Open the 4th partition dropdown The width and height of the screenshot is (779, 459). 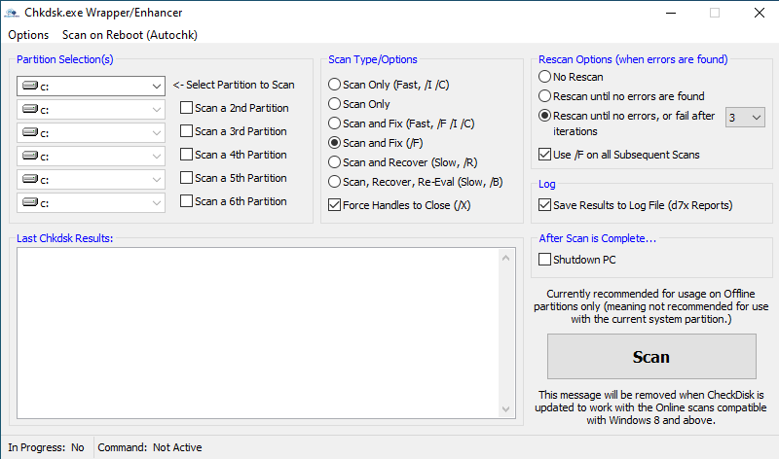(91, 157)
